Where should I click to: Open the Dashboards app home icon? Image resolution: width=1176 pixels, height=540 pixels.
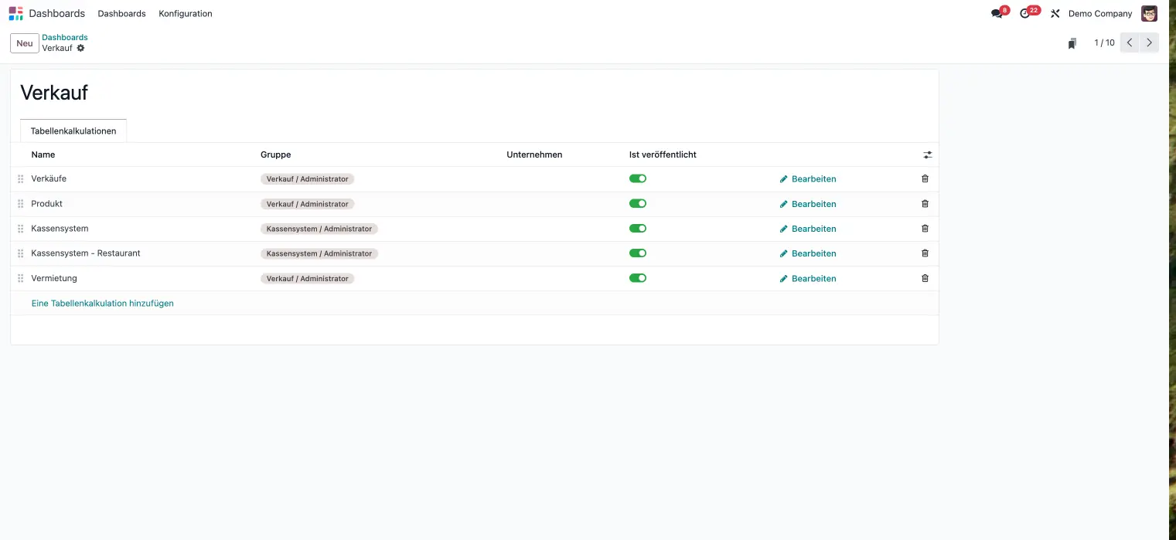[x=15, y=13]
